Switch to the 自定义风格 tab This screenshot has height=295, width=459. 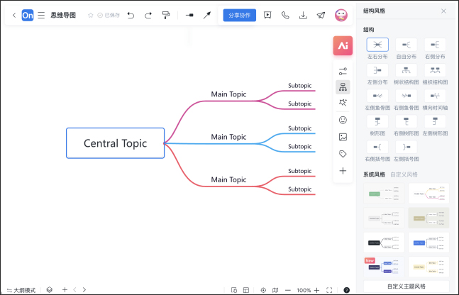pyautogui.click(x=404, y=174)
